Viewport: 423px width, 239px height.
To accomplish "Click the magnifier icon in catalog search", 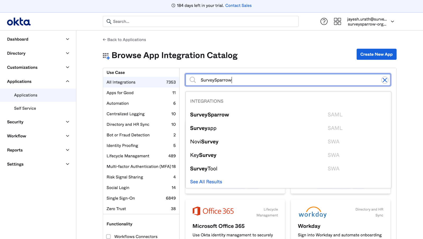I will tap(193, 80).
